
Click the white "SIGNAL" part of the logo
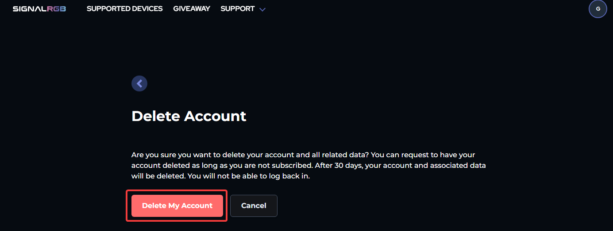[30, 9]
